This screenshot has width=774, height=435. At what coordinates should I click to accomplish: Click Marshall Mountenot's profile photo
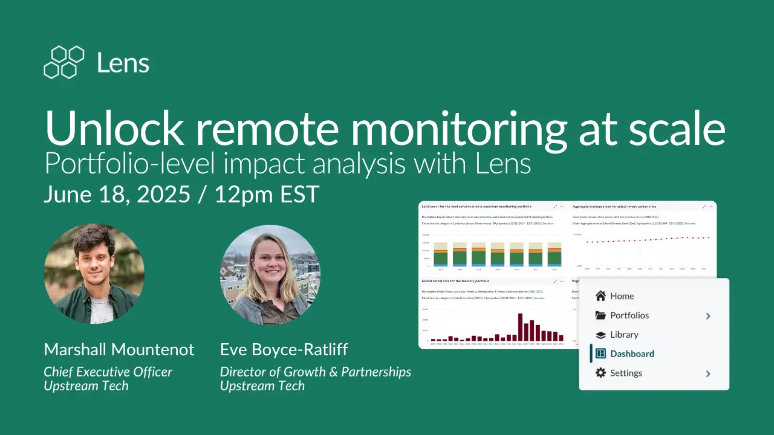coord(94,274)
